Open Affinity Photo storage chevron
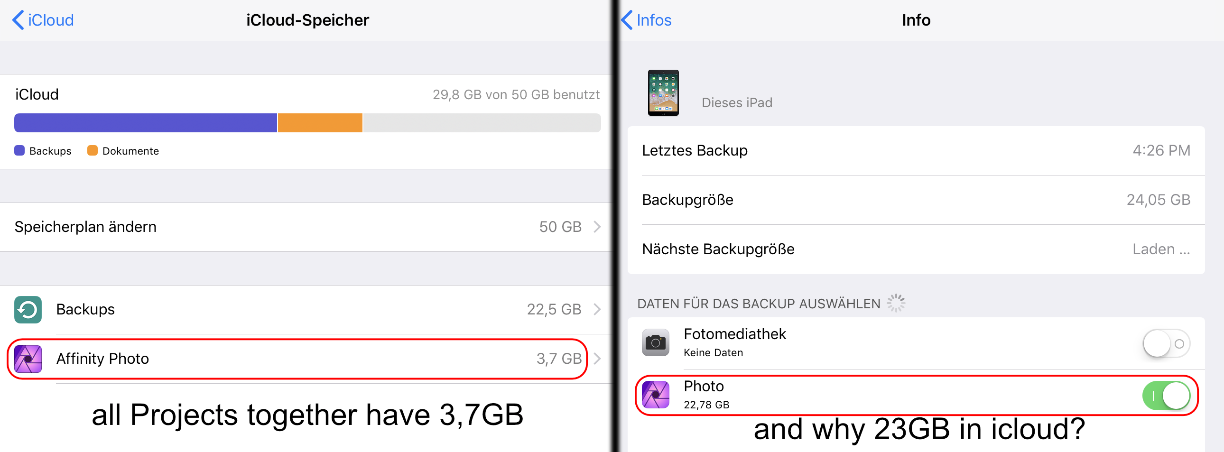Screen dimensions: 1224x452 (x=597, y=359)
